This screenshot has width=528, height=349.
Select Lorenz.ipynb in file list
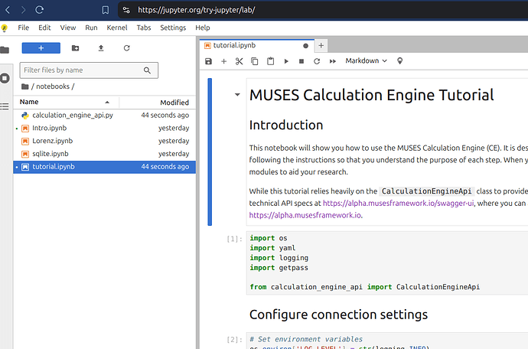(x=104, y=141)
